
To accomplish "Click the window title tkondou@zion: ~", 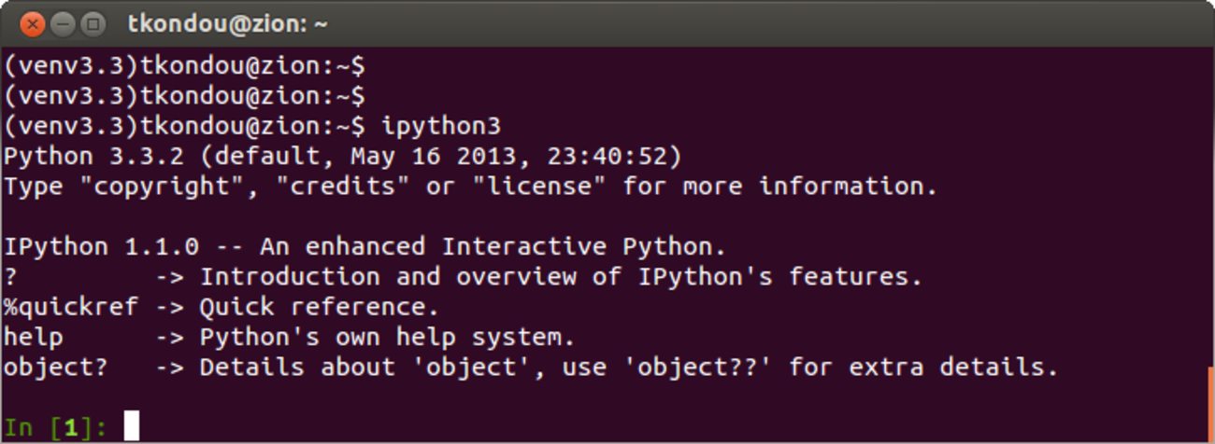I will coord(227,23).
